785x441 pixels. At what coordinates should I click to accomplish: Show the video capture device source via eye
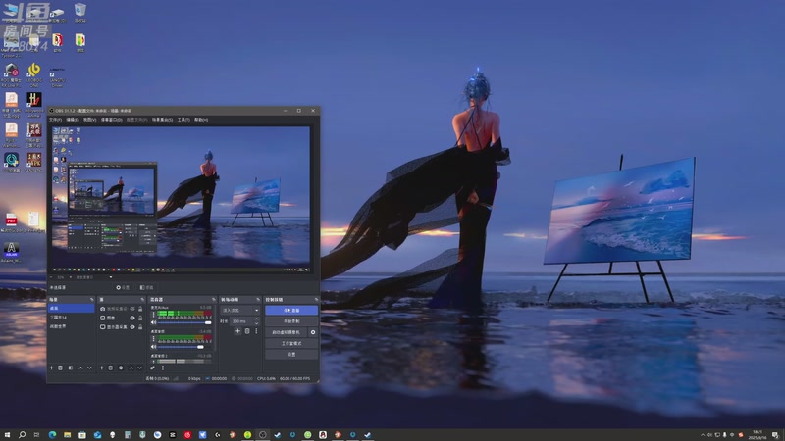click(x=132, y=309)
